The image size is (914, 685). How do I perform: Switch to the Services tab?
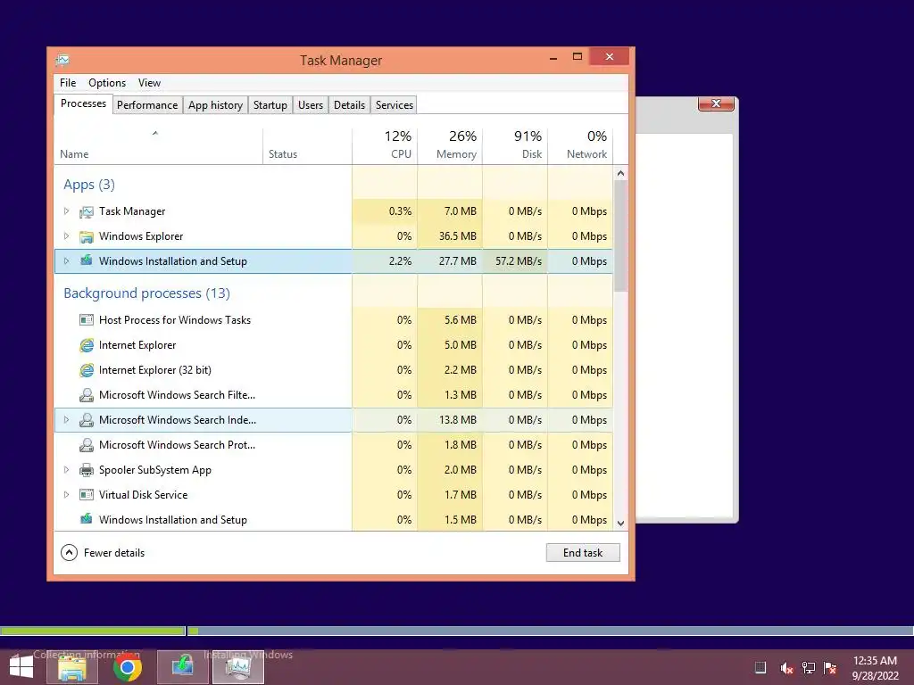click(394, 105)
